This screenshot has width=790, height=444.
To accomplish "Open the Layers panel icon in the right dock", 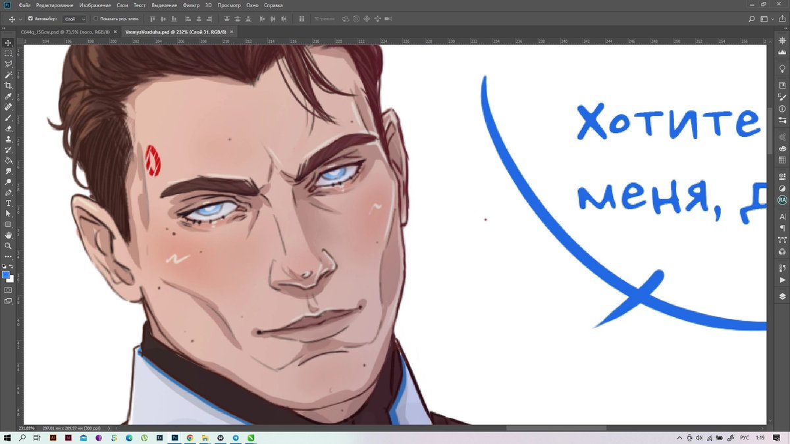I will click(x=782, y=297).
